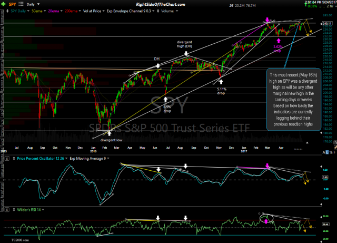Viewport: 337px width, 243px height.
Task: Click the 0.80 oscillator value tag
Action: pos(325,177)
